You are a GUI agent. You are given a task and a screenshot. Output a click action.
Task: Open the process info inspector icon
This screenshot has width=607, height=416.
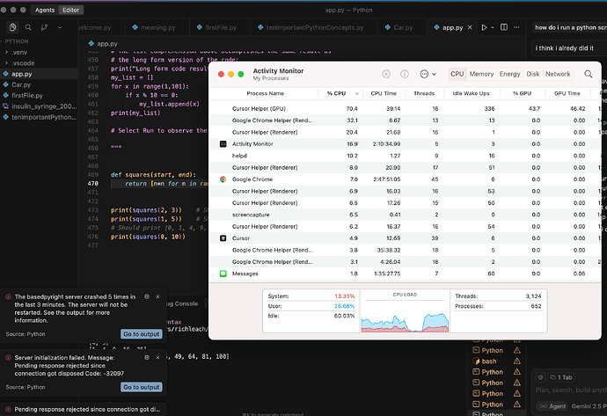[403, 75]
